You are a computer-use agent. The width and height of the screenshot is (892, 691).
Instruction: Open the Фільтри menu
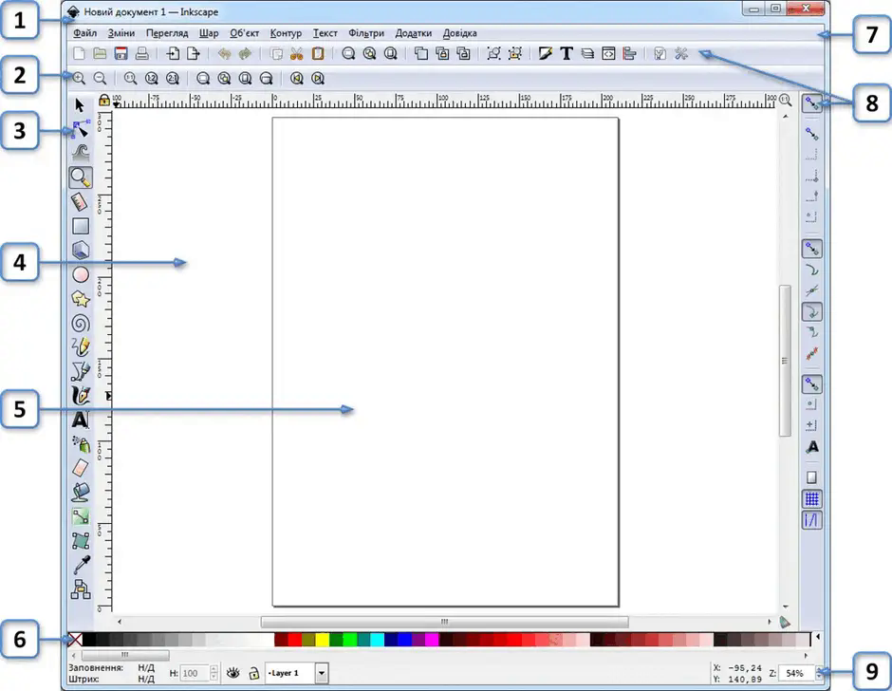point(366,33)
